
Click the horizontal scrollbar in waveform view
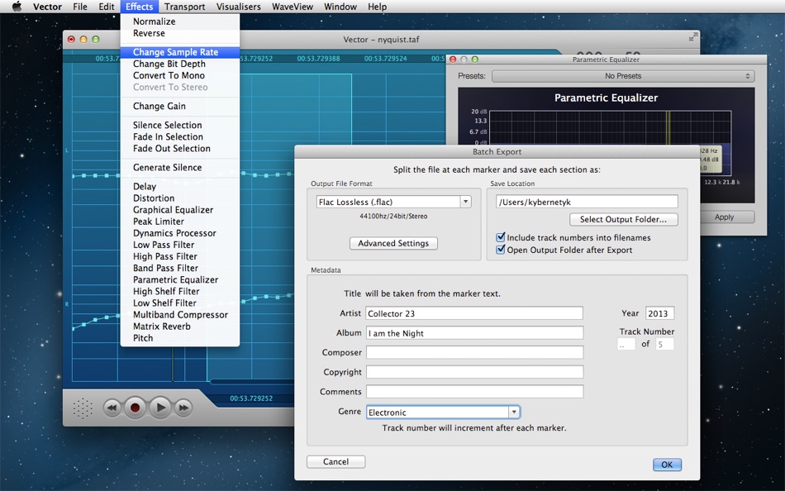coord(252,382)
